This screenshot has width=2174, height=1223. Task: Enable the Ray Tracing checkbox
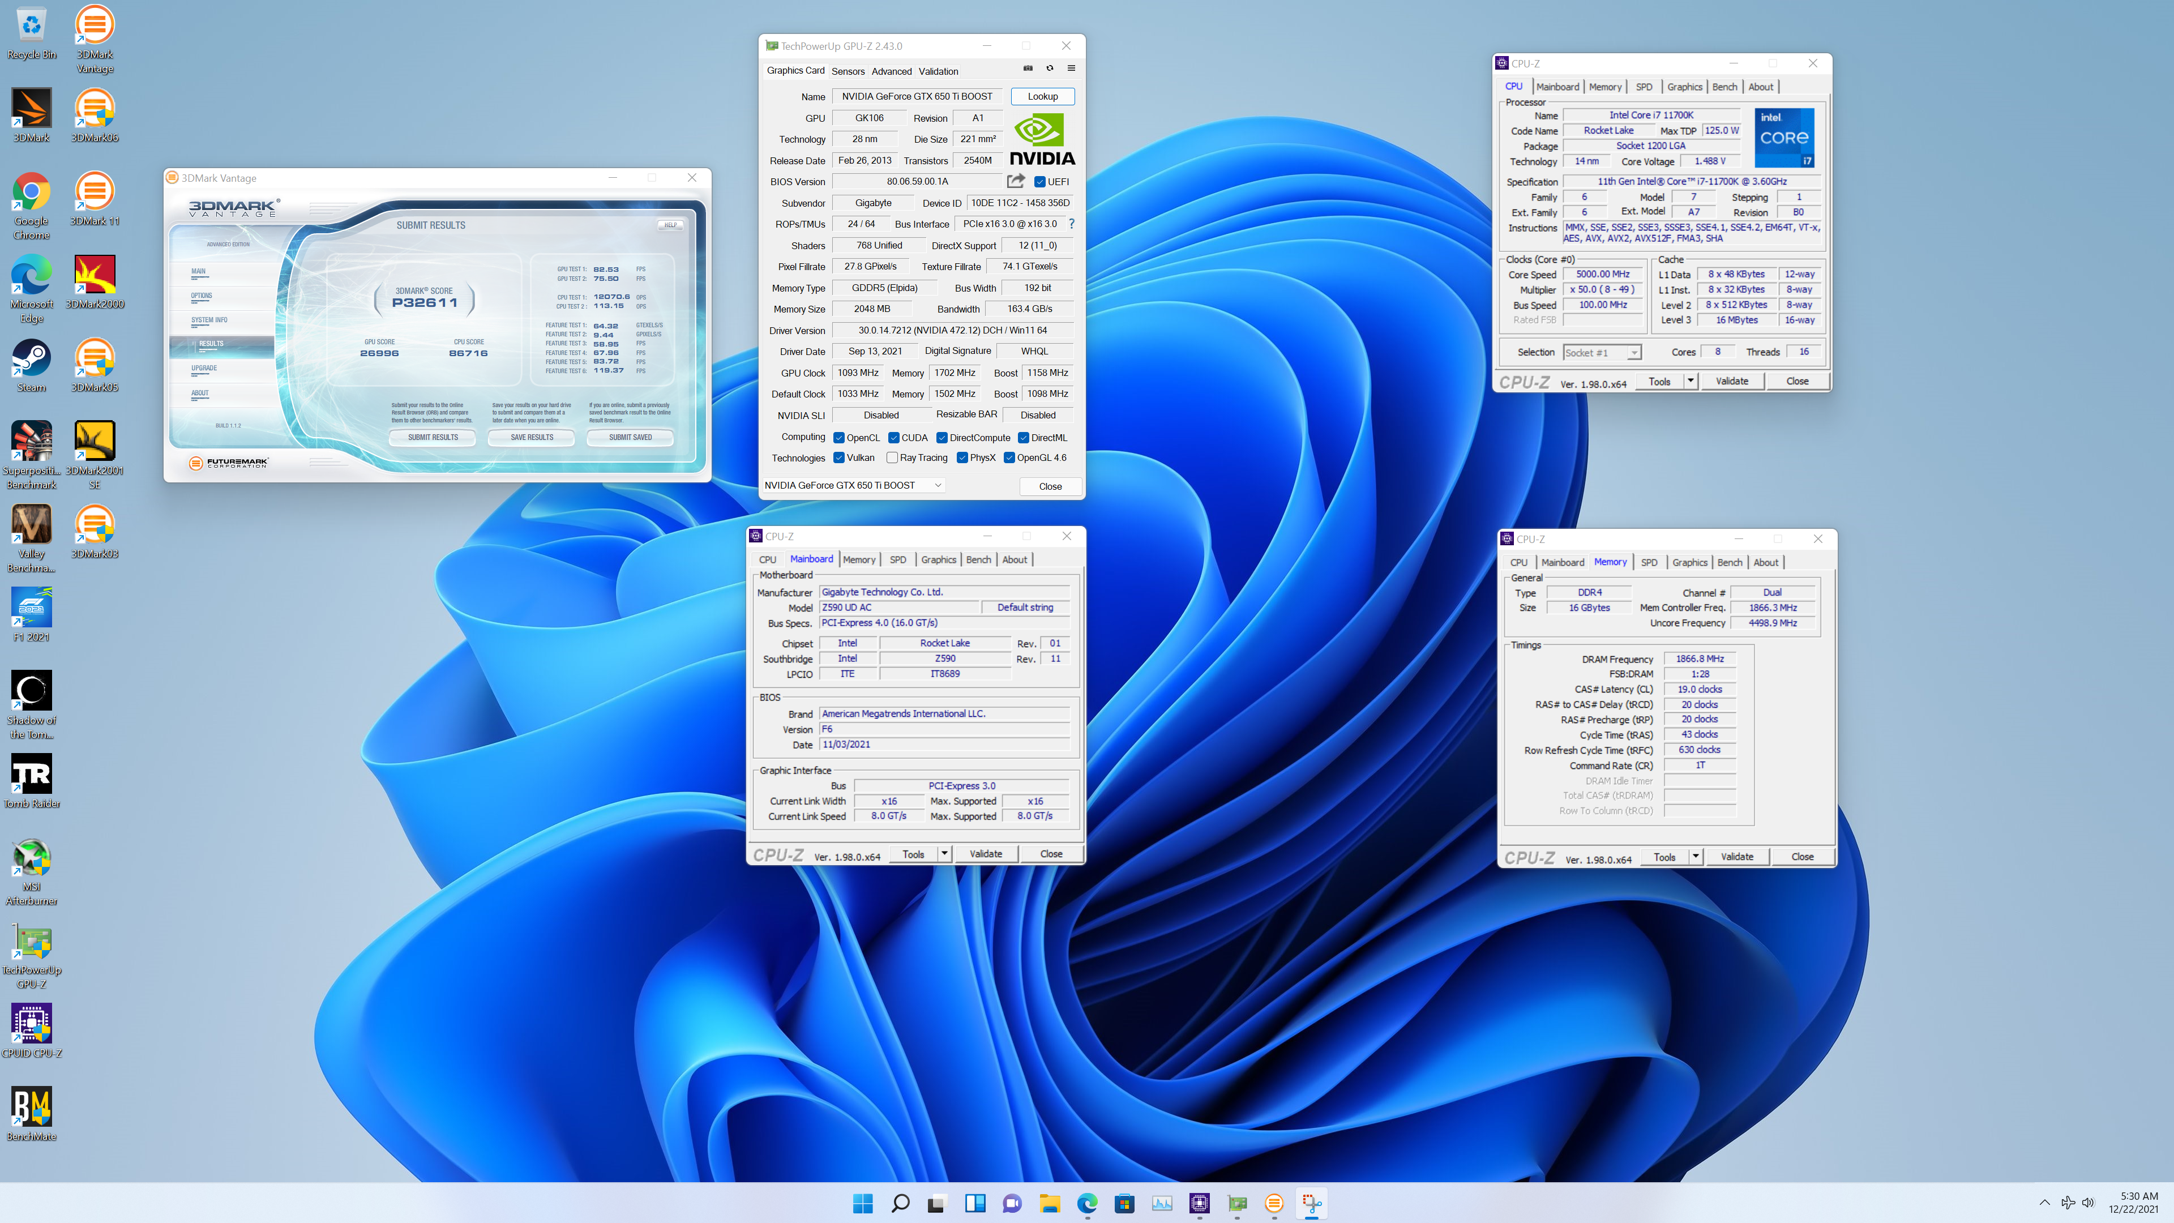point(892,457)
